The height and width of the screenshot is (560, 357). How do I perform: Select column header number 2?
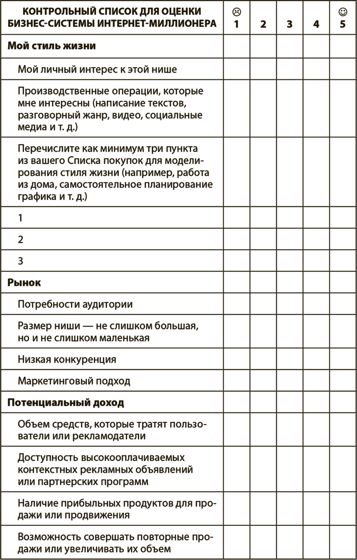tap(263, 24)
